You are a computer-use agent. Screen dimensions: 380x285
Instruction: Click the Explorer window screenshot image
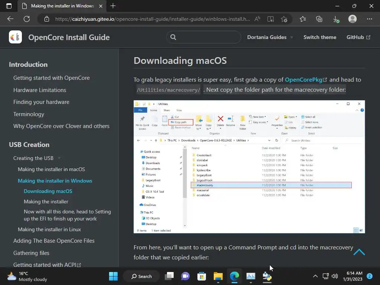[249, 167]
